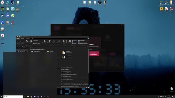This screenshot has height=98, width=175.
Task: Click the Explorer search field
Action: click(81, 47)
